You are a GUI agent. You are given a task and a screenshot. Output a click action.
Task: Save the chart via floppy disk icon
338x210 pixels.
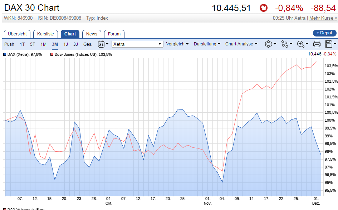click(330, 44)
